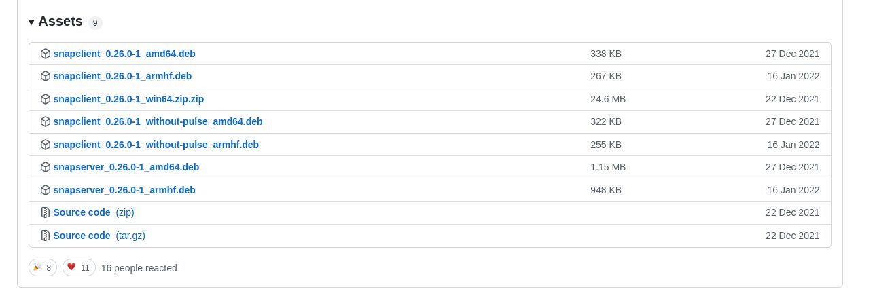Collapse the Assets section triangle
The width and height of the screenshot is (873, 300).
pos(31,22)
